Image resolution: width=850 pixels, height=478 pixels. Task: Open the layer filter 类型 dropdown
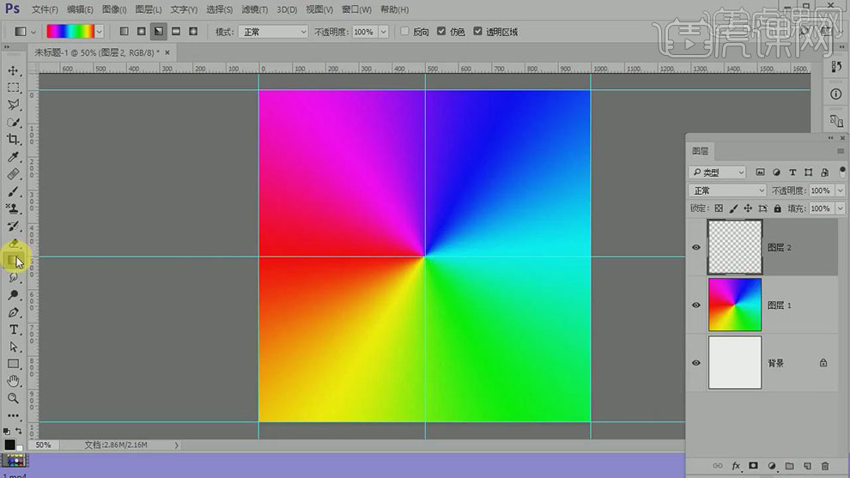tap(719, 172)
